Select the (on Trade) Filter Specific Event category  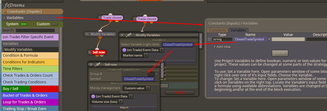tap(30, 37)
